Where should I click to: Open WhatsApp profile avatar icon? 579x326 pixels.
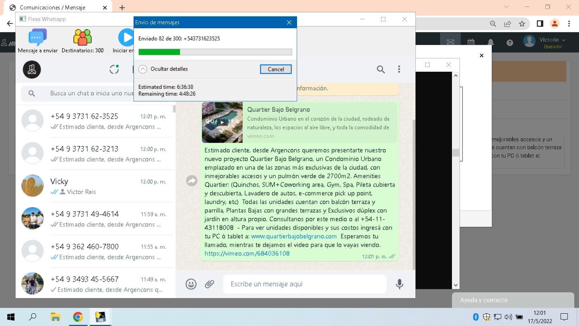click(32, 70)
